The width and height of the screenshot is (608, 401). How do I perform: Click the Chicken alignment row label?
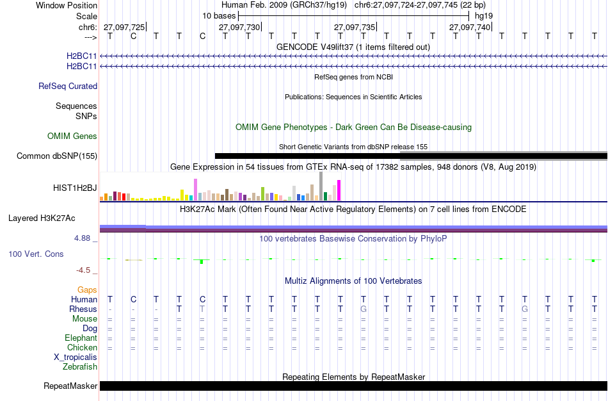[82, 347]
